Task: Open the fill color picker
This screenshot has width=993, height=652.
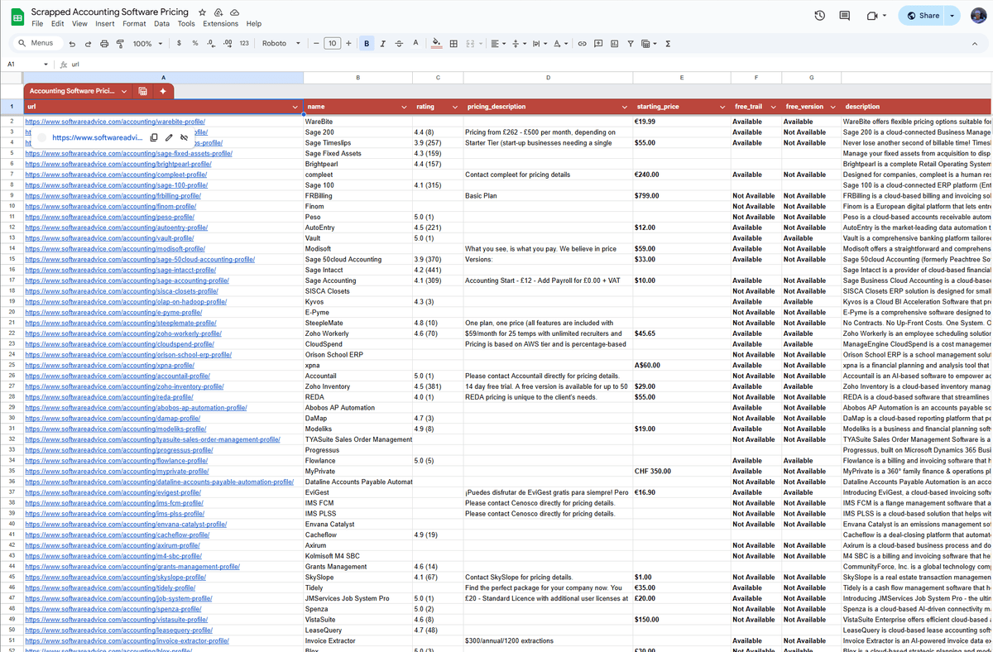Action: coord(437,43)
